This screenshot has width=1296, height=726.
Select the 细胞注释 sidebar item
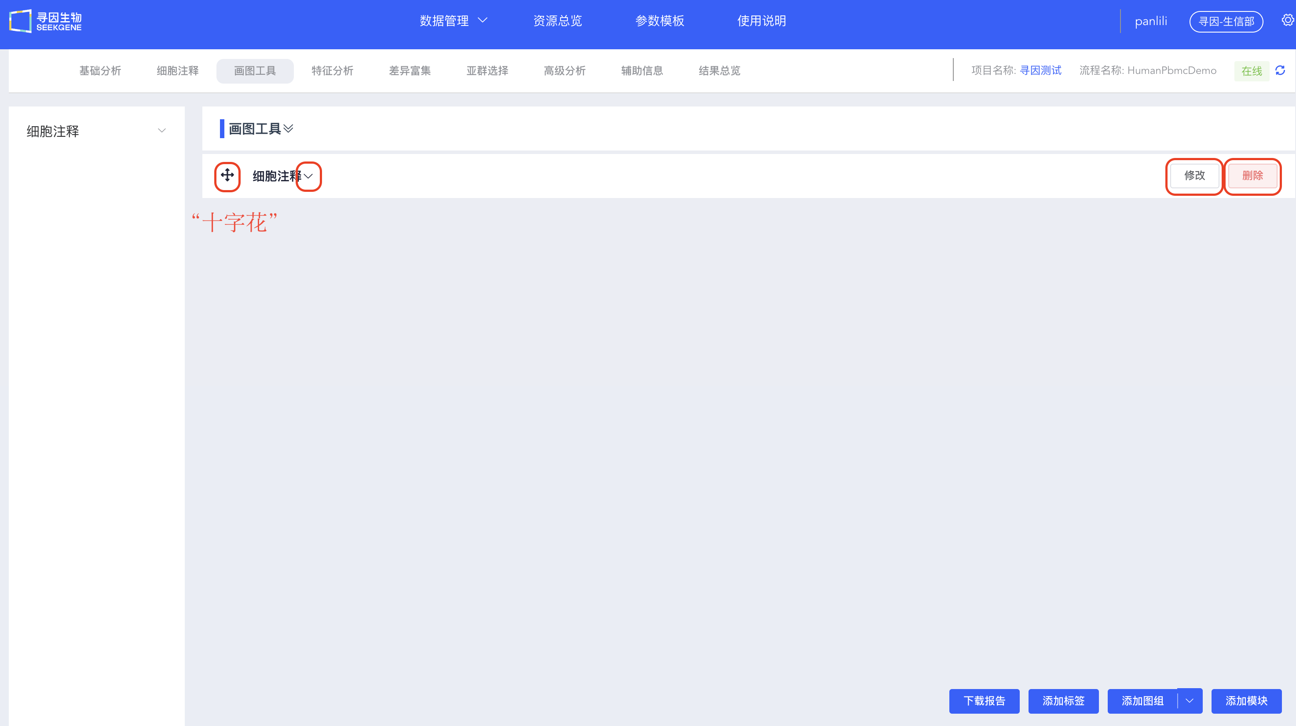pos(97,131)
